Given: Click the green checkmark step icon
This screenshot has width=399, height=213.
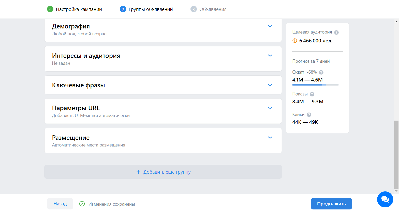Looking at the screenshot, I should 50,9.
